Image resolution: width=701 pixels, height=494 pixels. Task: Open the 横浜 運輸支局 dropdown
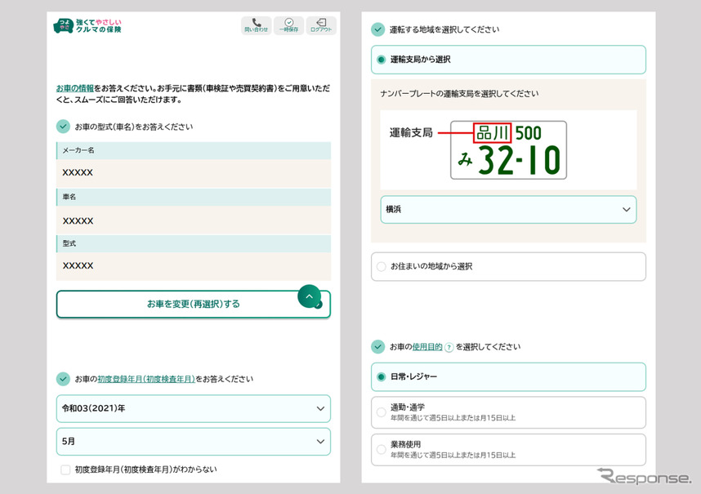508,210
